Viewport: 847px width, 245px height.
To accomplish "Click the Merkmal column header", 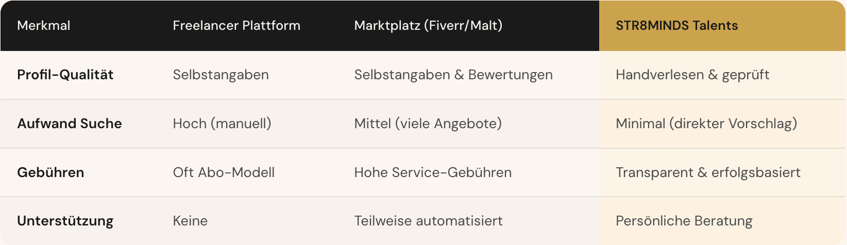I will click(44, 26).
